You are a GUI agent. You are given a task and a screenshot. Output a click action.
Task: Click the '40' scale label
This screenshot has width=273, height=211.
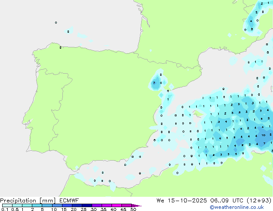tap(113, 209)
